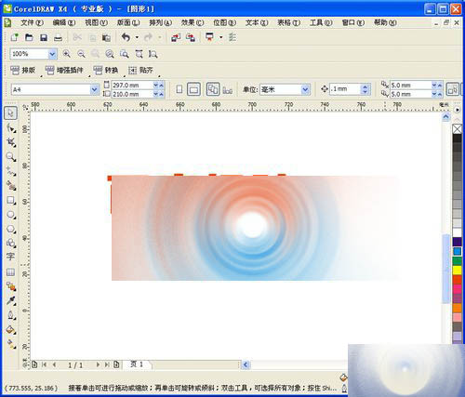Expand the application launcher dropdown arrow
This screenshot has width=465, height=397.
pyautogui.click(x=221, y=37)
